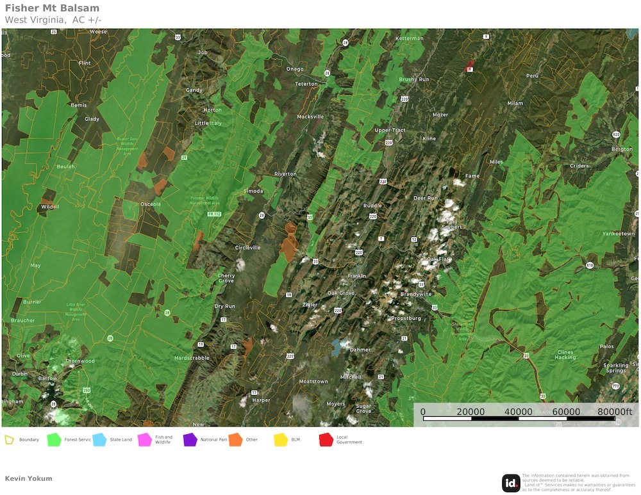Screen dimensions: 641x495
Task: Click the Land id logo icon
Action: 511,483
